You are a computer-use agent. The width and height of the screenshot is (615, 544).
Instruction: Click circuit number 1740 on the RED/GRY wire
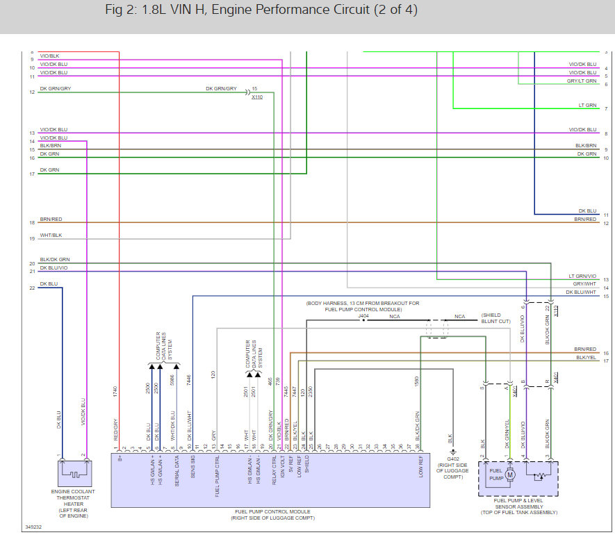115,391
